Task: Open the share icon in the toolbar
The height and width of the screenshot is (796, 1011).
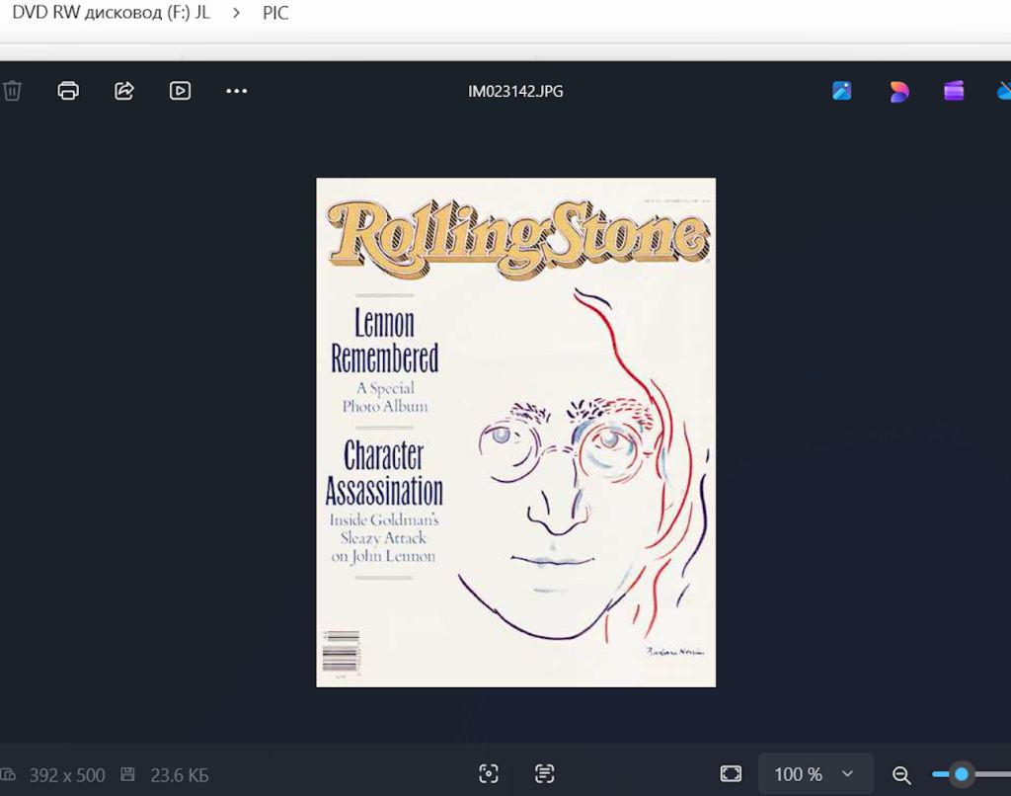Action: coord(124,91)
